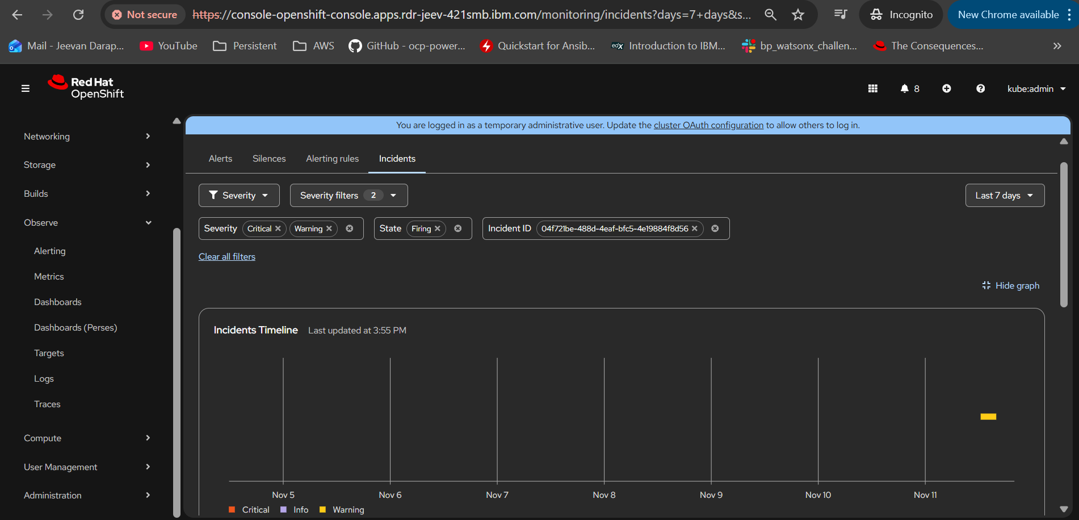Open the notifications bell icon
The height and width of the screenshot is (520, 1079).
point(905,88)
